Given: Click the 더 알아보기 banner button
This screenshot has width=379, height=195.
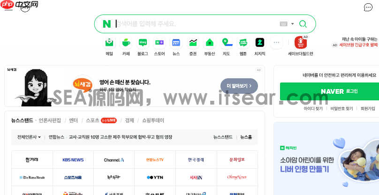Looking at the screenshot, I should coord(239,86).
